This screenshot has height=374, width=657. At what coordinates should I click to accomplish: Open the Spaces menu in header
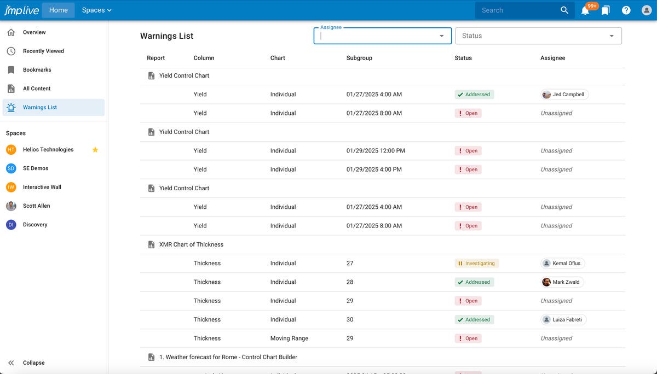pyautogui.click(x=96, y=10)
